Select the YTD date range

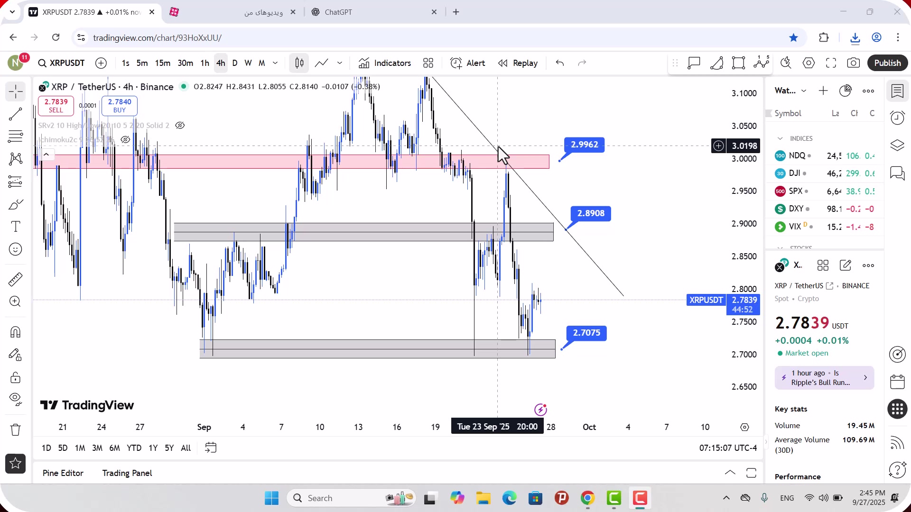point(134,448)
